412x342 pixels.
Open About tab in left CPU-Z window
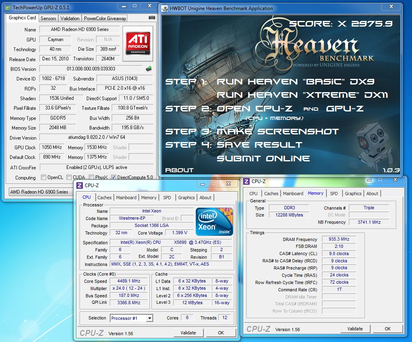point(205,198)
